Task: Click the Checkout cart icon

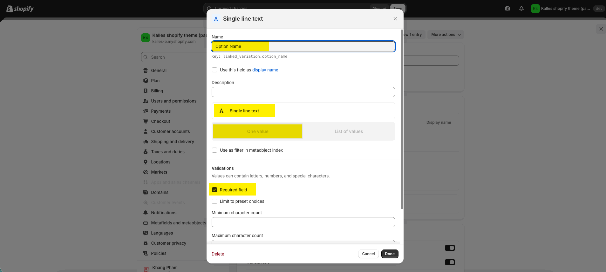Action: (146, 121)
